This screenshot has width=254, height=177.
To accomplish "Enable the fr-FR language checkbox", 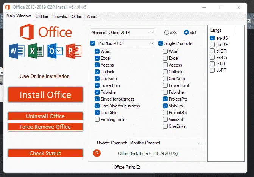I will 212,64.
